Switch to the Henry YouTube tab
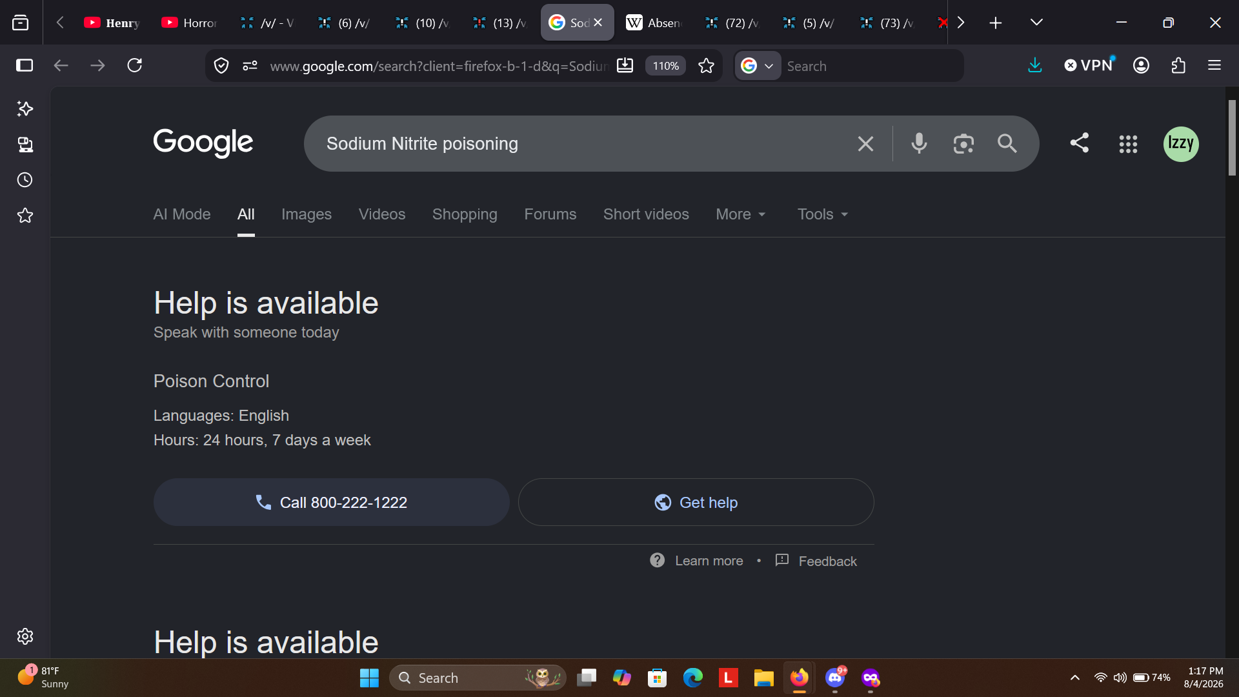 click(113, 23)
